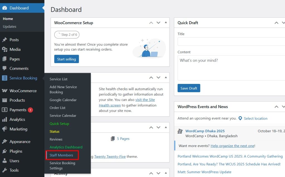Move WordPress Events and News panel up
The height and width of the screenshot is (177, 285).
click(x=276, y=107)
